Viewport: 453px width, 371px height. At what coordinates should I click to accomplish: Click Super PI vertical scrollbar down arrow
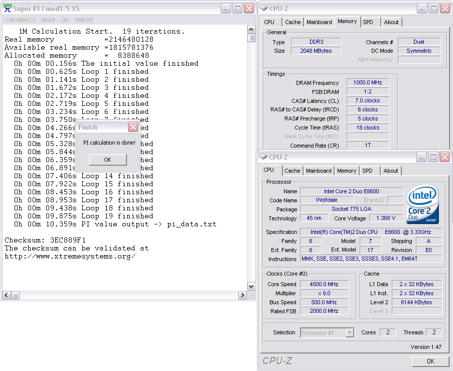point(251,287)
